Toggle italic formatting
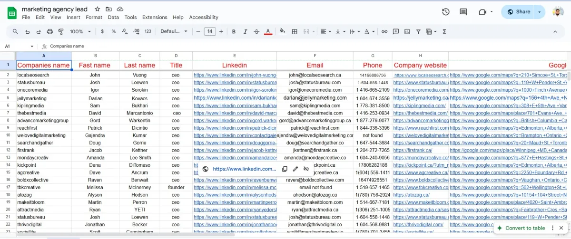The width and height of the screenshot is (571, 239). click(245, 31)
